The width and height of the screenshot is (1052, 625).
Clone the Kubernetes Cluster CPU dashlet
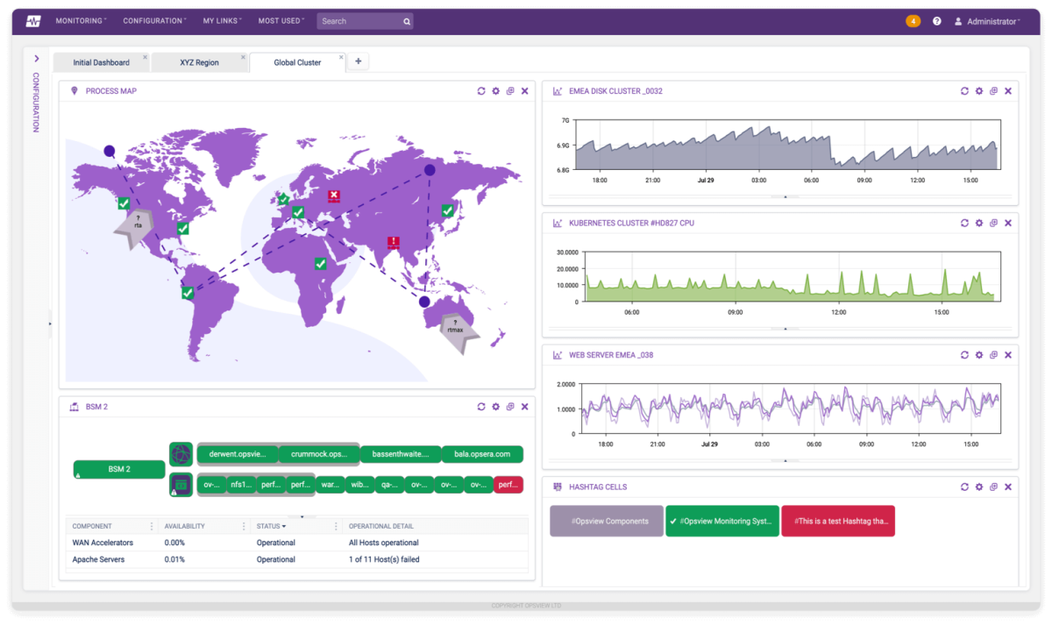tap(993, 223)
